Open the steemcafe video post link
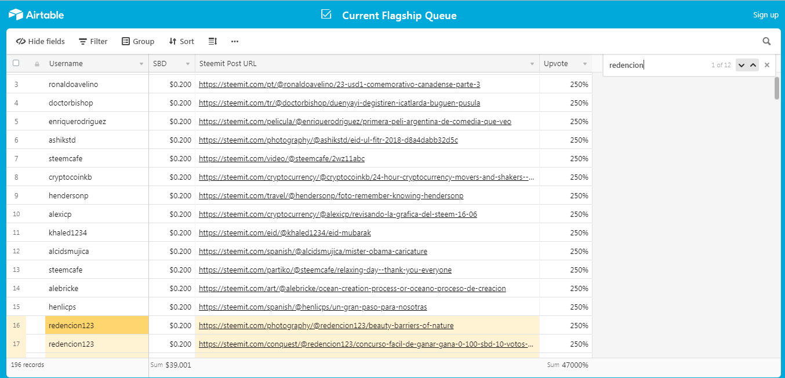 (x=282, y=159)
